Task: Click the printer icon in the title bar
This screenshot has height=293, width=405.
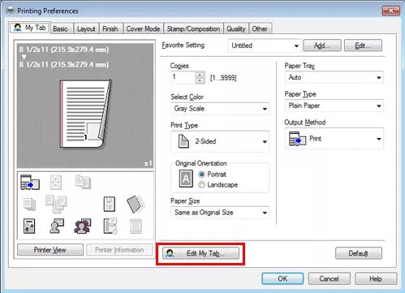Action: (11, 11)
